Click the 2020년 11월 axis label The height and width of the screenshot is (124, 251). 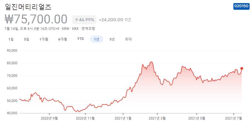point(85,118)
